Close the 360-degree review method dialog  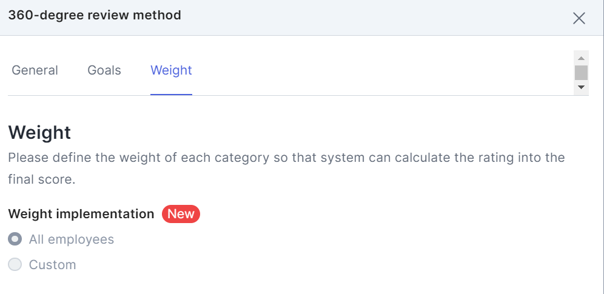(579, 18)
